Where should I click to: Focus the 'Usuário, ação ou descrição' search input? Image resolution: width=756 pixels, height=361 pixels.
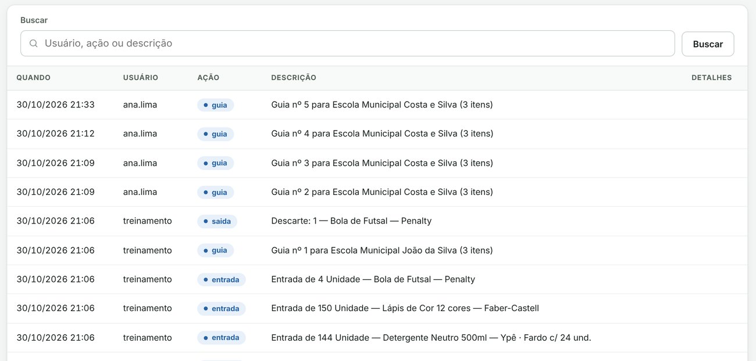click(347, 44)
